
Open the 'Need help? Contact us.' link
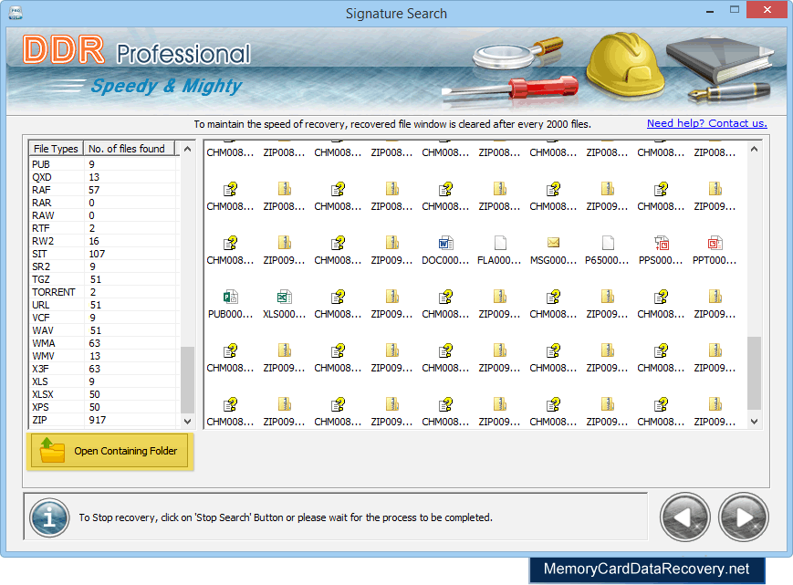coord(706,123)
